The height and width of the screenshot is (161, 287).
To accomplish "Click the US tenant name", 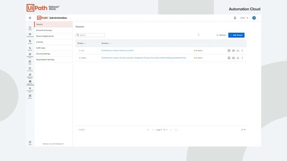I will pos(83,51).
